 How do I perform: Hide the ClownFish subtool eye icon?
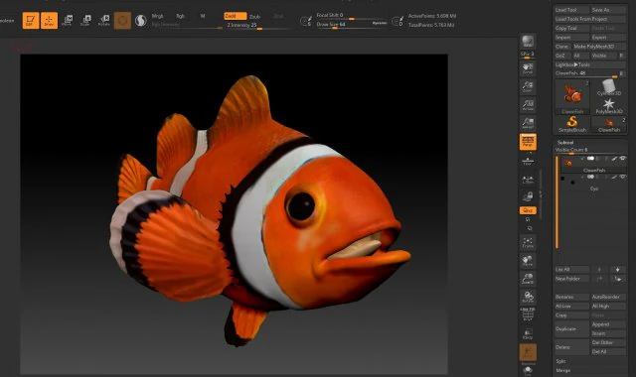click(623, 159)
